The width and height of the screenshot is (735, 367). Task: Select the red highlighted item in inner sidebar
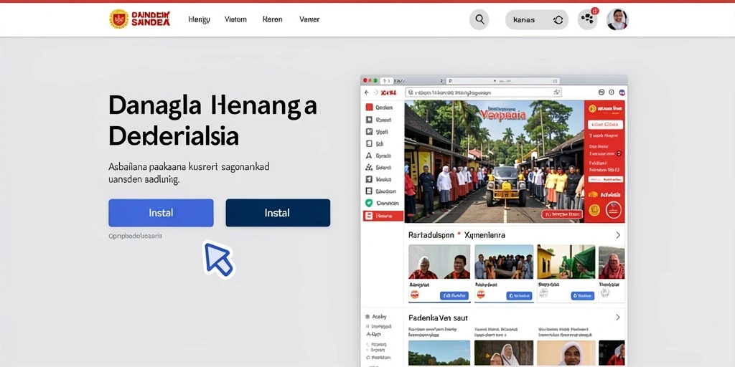383,216
